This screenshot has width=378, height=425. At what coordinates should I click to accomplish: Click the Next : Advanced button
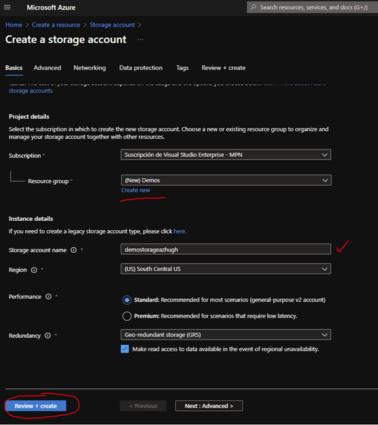209,406
